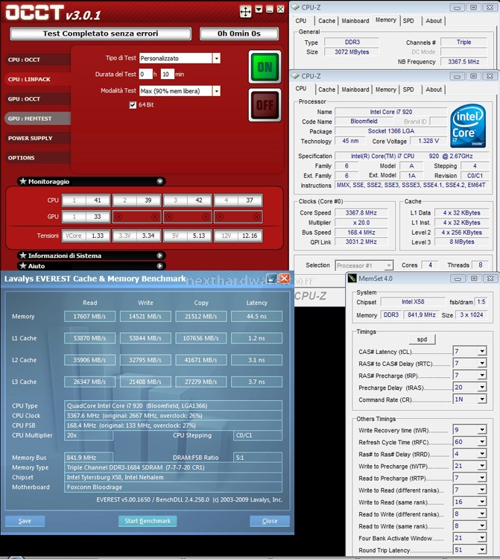This screenshot has height=559, width=500.
Task: Click the Intel Core i7 logo in CPU-Z
Action: coord(468,126)
